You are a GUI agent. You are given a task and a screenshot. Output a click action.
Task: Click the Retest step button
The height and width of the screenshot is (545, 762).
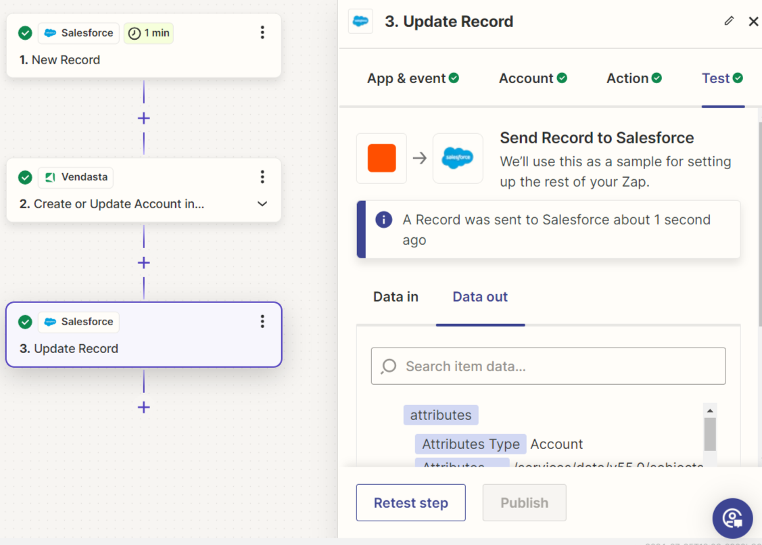tap(410, 502)
